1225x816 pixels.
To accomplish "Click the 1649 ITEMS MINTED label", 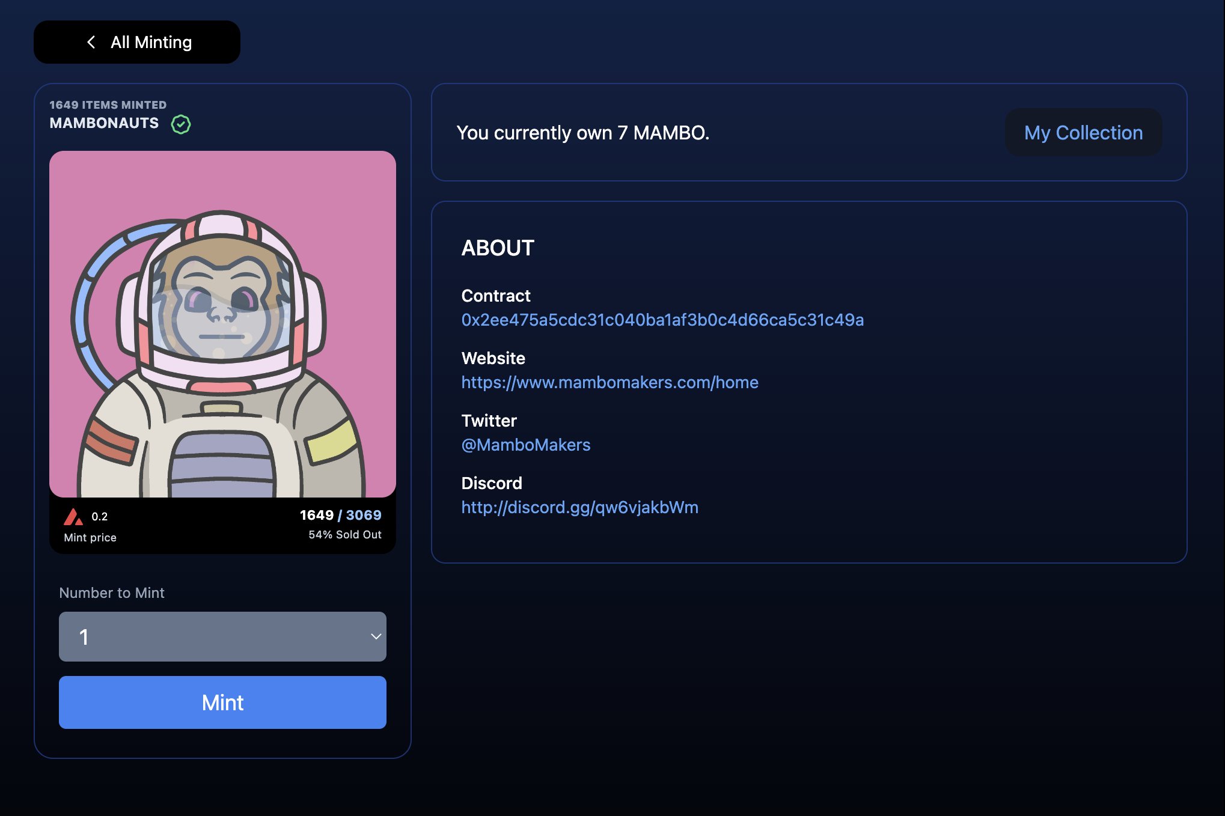I will 108,105.
